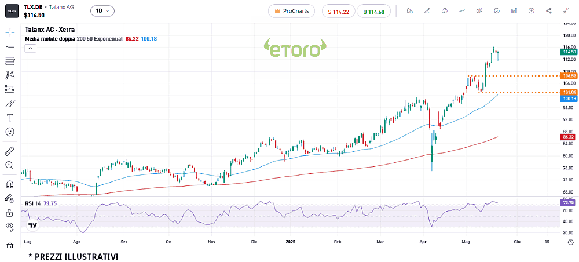
Task: Click the TradingView logo on chart
Action: pyautogui.click(x=33, y=225)
